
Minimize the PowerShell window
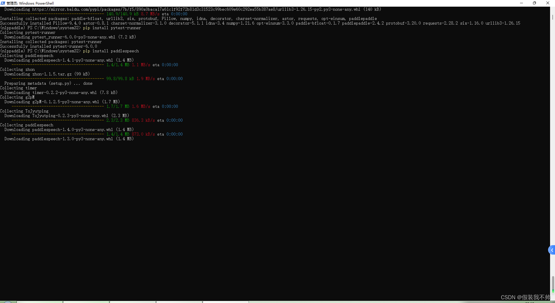click(x=521, y=3)
